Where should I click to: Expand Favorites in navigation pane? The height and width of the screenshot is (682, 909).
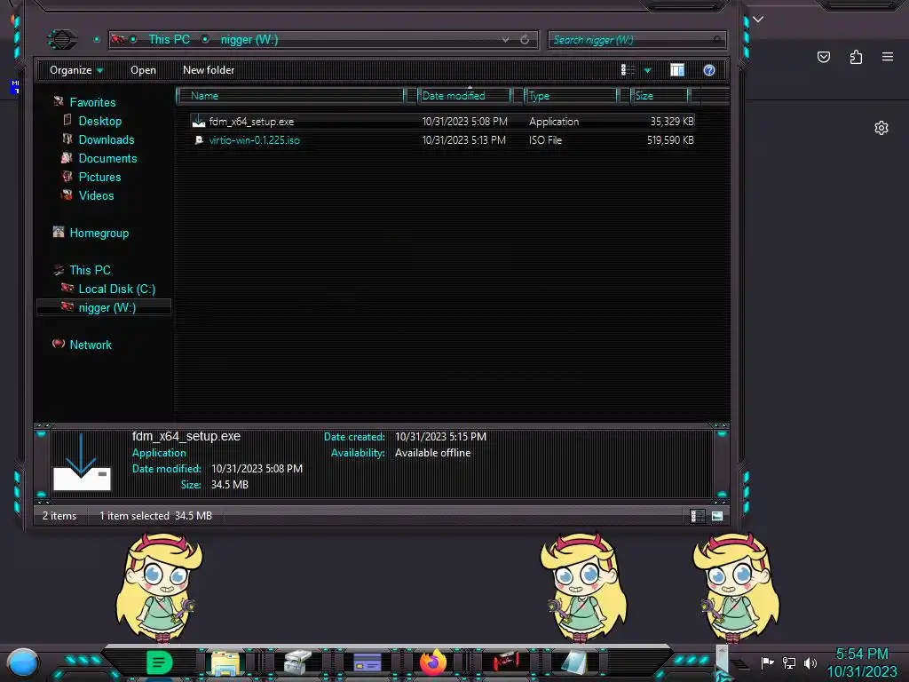tap(92, 102)
